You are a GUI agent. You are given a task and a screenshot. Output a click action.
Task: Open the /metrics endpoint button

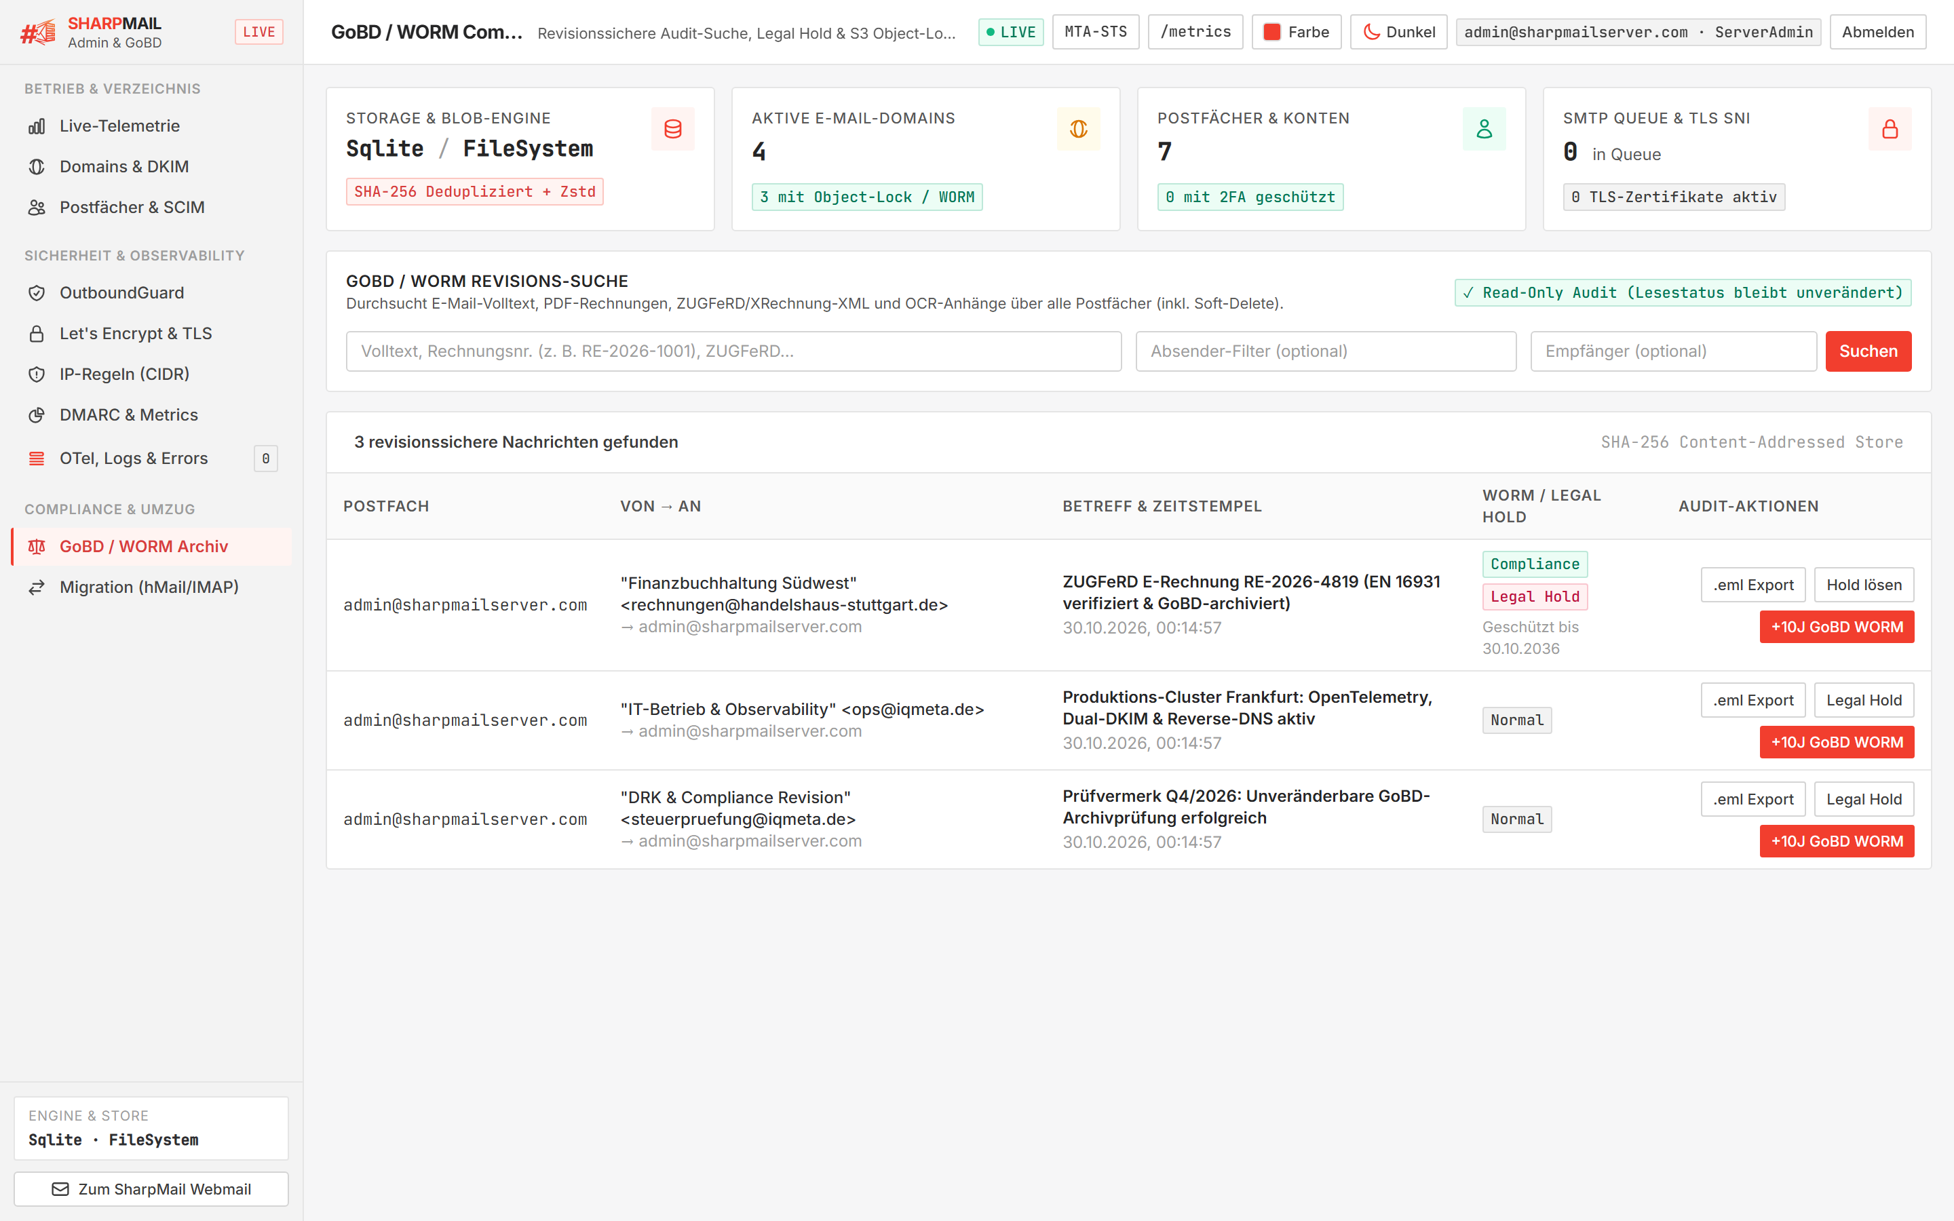pos(1195,33)
